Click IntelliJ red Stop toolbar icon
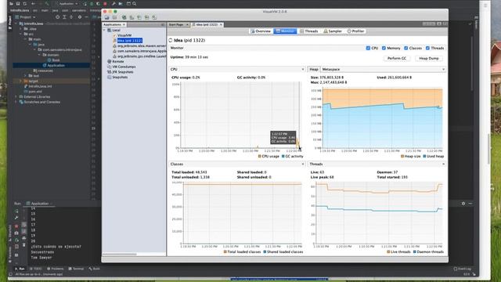The image size is (501, 282). [x=105, y=4]
